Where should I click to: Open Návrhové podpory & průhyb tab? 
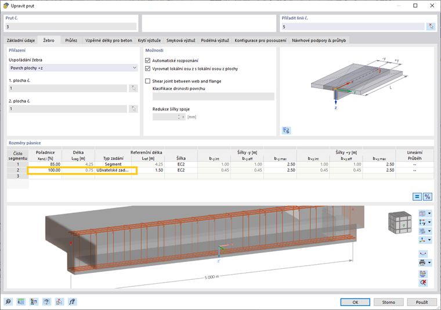coord(319,40)
